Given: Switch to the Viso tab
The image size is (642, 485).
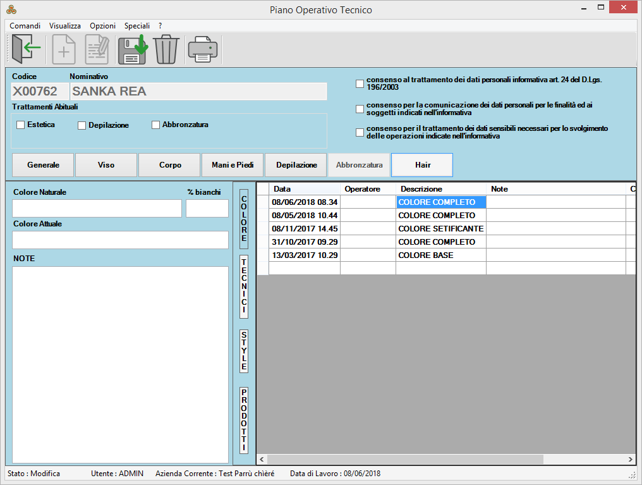Looking at the screenshot, I should (106, 165).
